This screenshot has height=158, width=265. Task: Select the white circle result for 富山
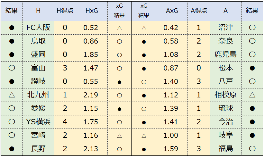pos(12,68)
